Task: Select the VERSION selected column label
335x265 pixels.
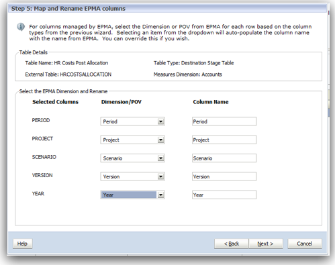Action: [x=42, y=175]
